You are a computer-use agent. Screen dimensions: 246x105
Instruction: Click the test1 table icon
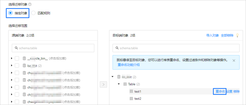point(131,92)
